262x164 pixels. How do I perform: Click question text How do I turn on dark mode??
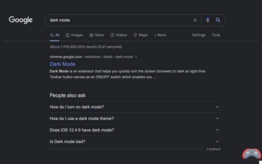(x=77, y=107)
